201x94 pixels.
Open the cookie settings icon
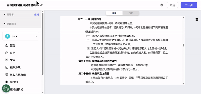click(6, 88)
